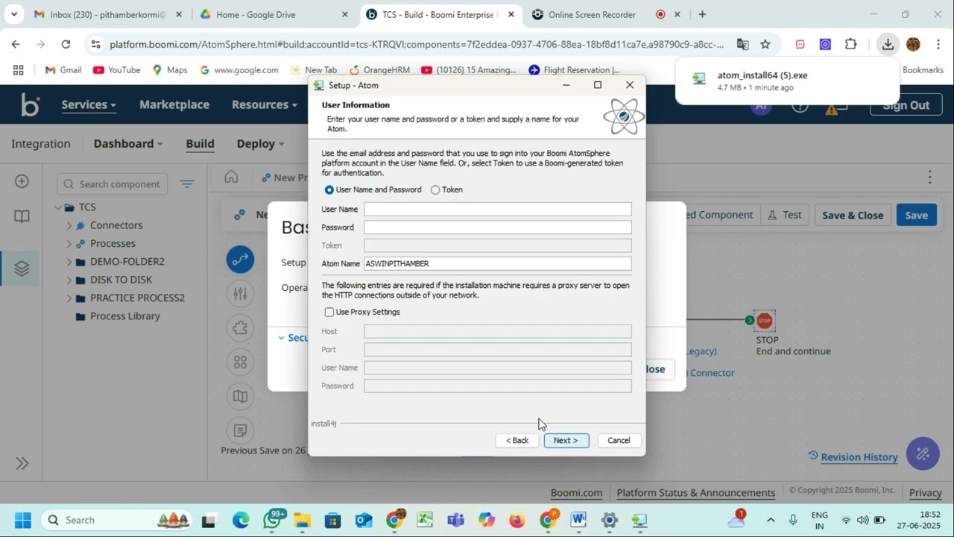The height and width of the screenshot is (537, 954).
Task: Click the Atom Name field
Action: coord(497,263)
